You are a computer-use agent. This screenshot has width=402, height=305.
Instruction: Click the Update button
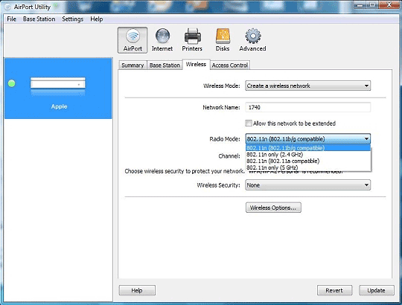377,290
